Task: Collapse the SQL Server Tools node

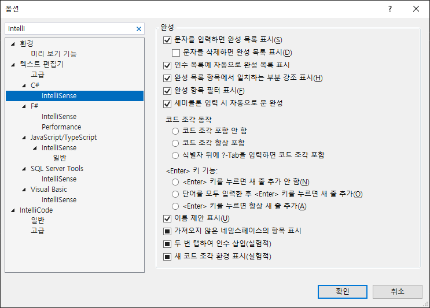Action: tap(24, 169)
